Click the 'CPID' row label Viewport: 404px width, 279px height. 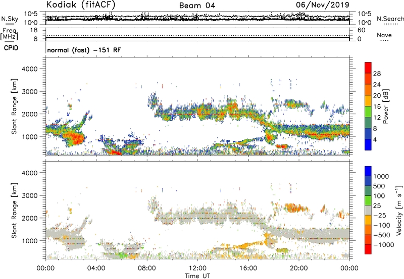[x=11, y=48]
